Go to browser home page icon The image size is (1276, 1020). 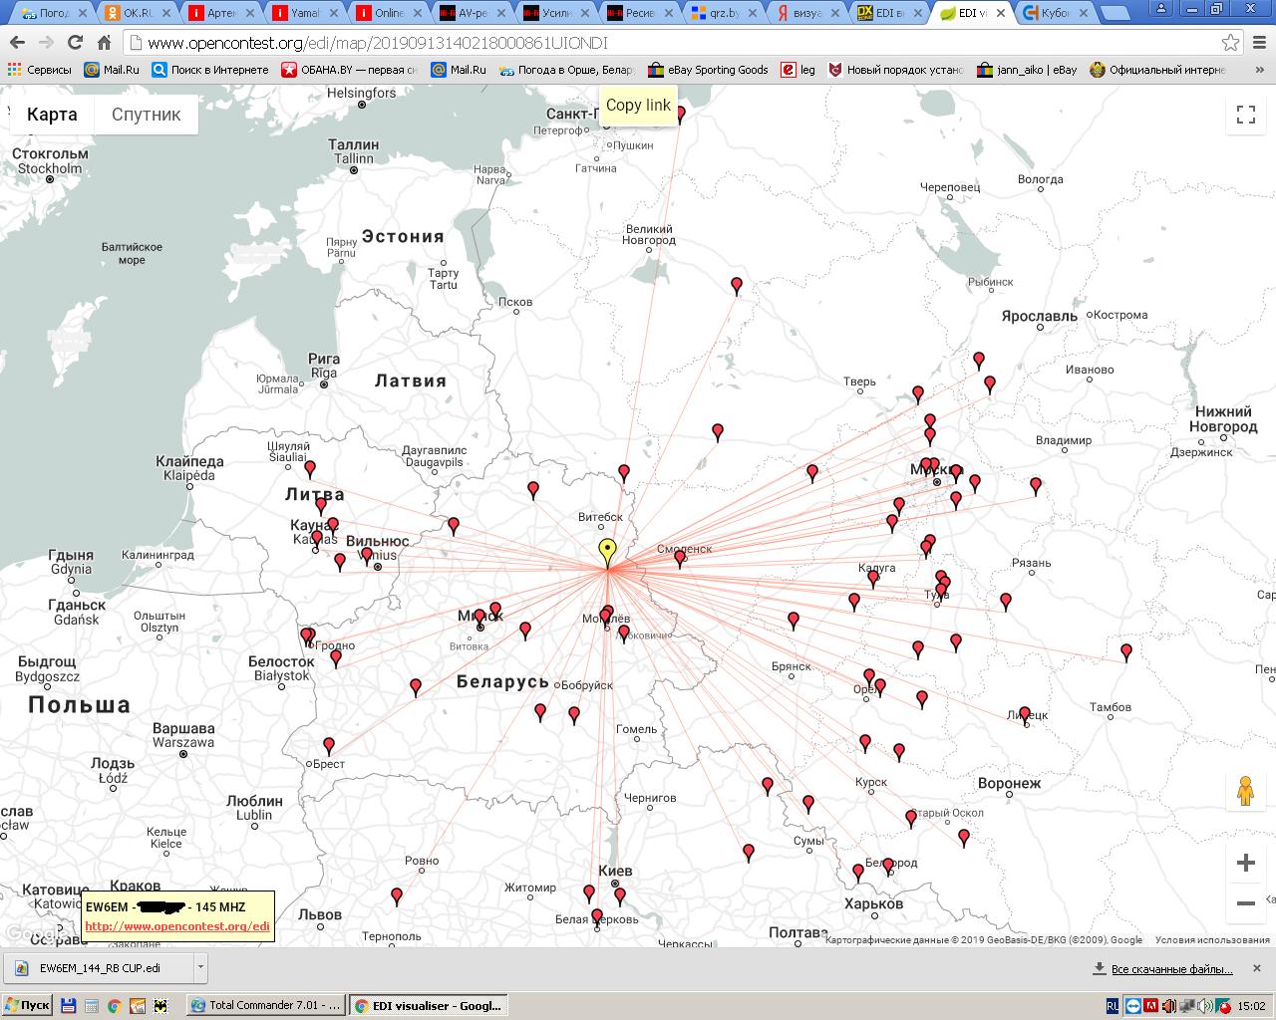coord(104,43)
